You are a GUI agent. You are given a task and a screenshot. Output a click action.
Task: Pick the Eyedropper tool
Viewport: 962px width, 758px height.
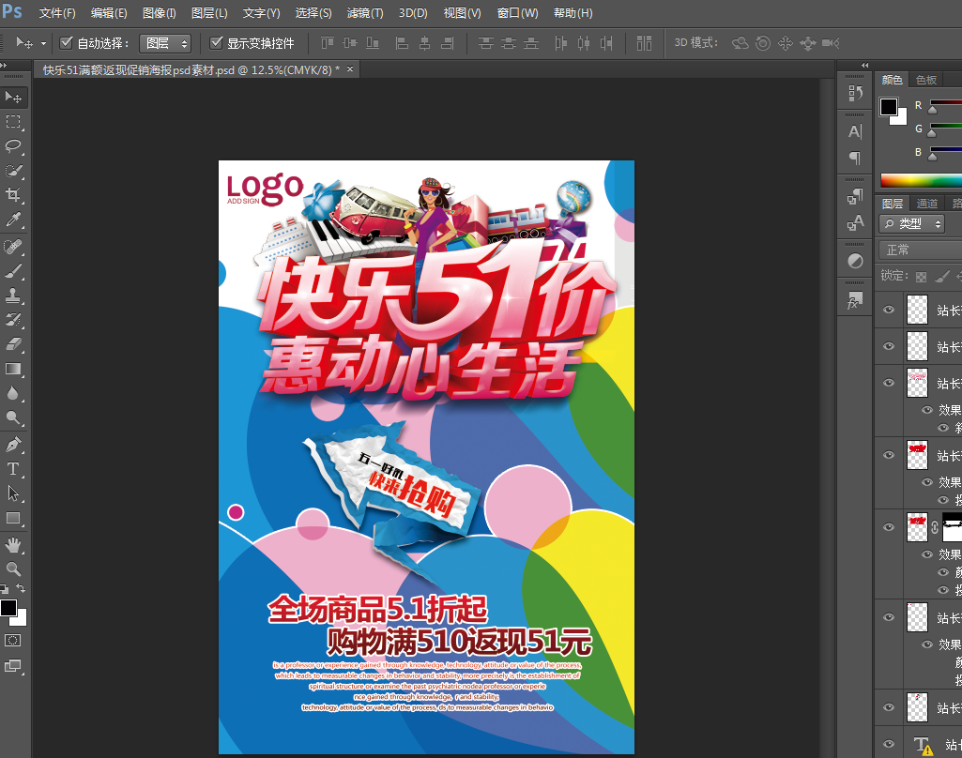click(x=14, y=220)
